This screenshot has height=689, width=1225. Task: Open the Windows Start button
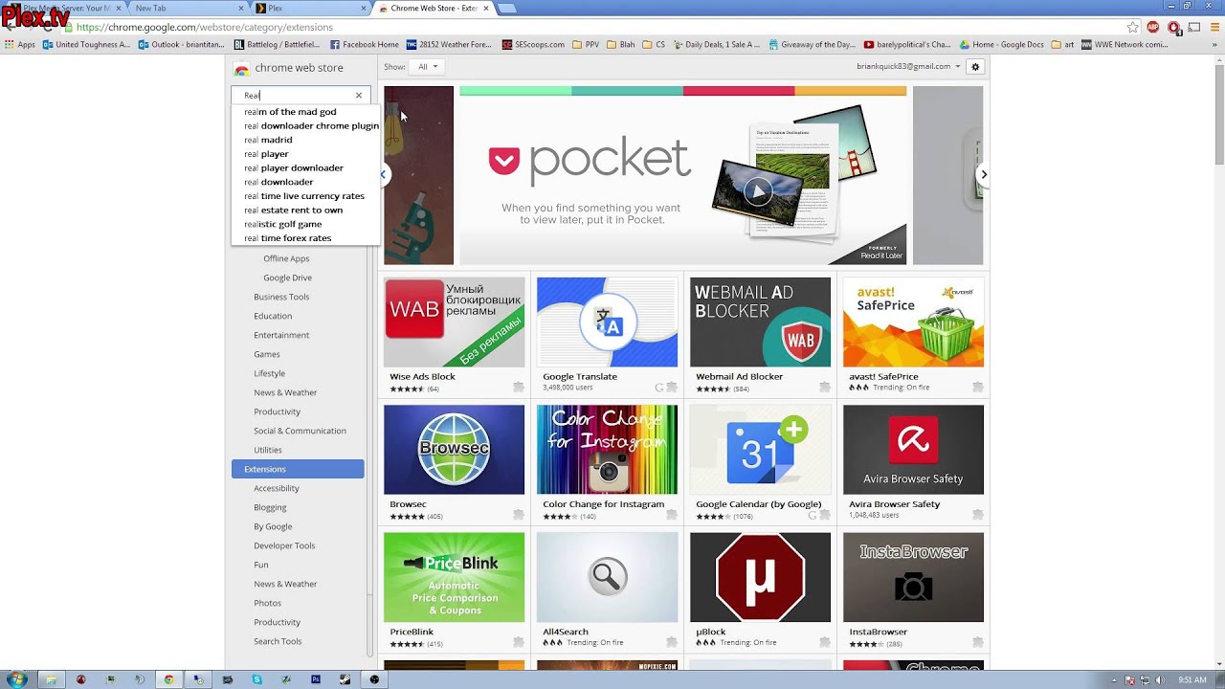(17, 679)
